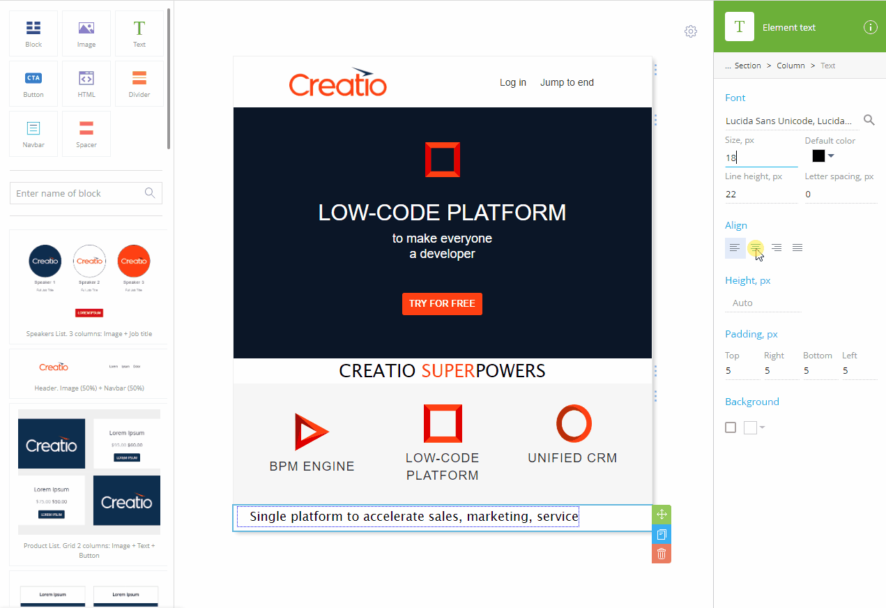886x608 pixels.
Task: Click the Padding Left field
Action: [859, 370]
